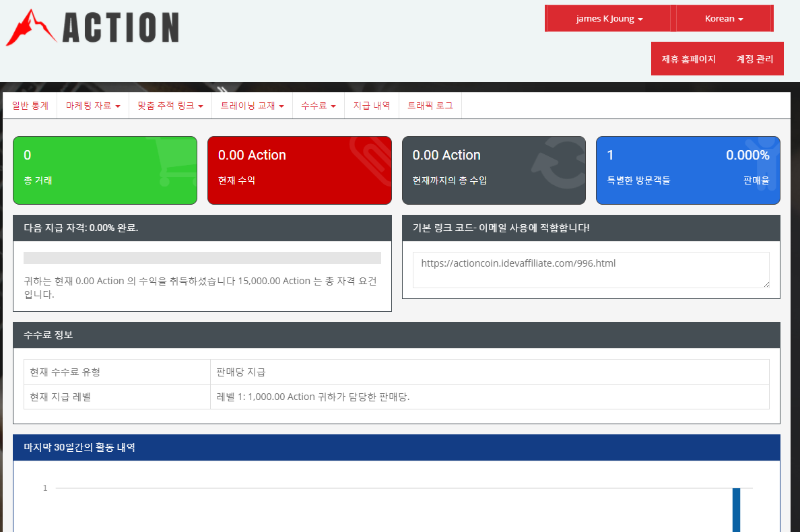Click the blue 특별한 방문객들 card

click(x=688, y=170)
